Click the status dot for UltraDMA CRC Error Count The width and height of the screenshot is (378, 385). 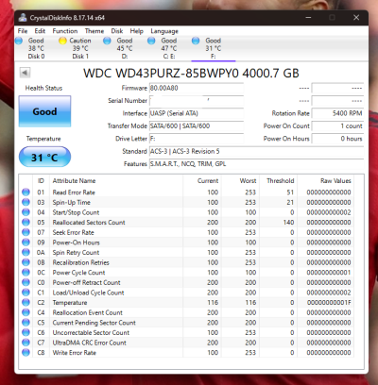coord(26,343)
